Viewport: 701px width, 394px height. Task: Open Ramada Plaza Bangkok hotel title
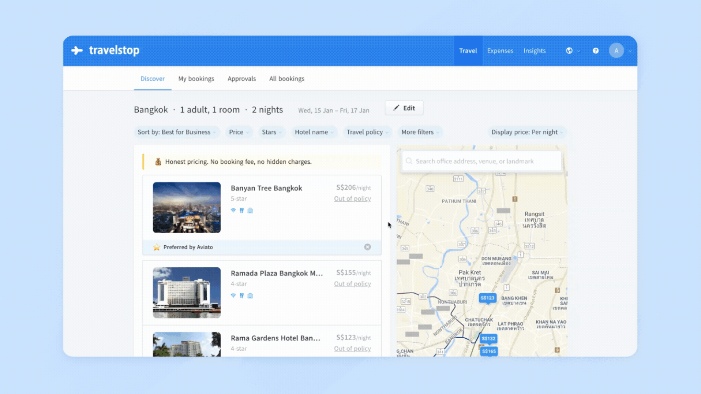pyautogui.click(x=277, y=273)
